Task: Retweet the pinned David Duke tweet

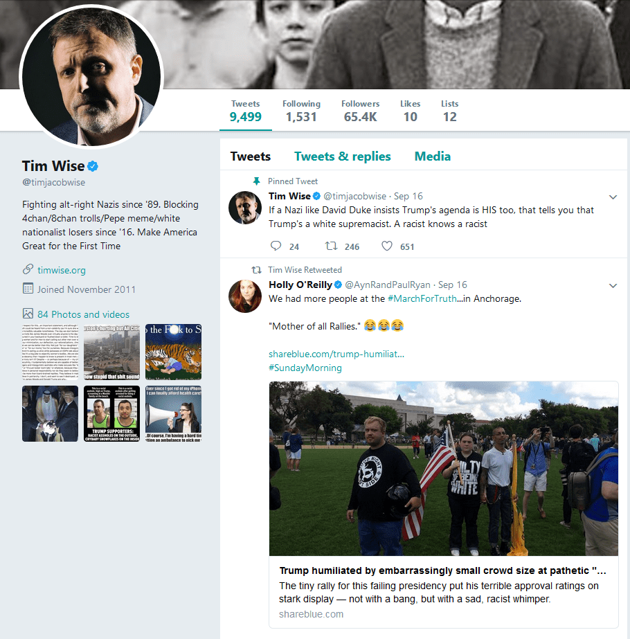Action: pos(331,246)
